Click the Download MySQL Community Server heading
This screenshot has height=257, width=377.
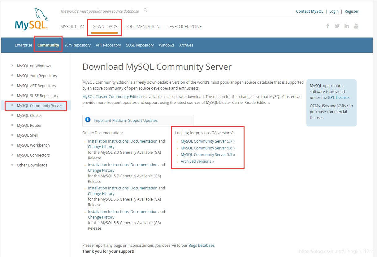(157, 67)
